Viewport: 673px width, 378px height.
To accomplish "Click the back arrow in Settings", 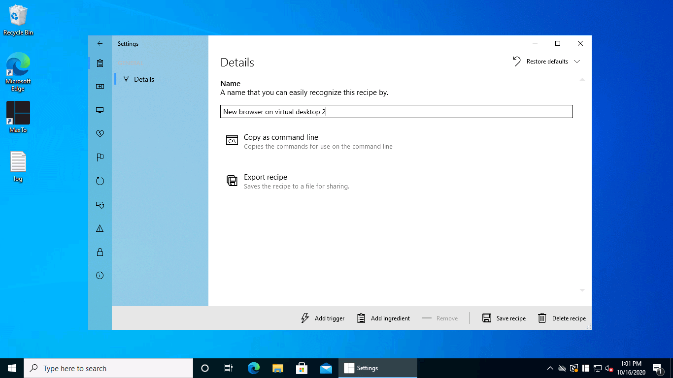I will (x=100, y=44).
